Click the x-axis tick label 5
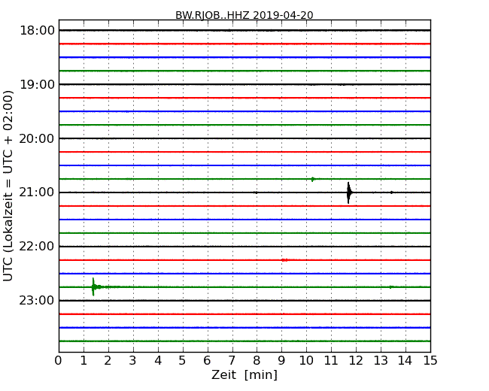489x391 pixels. point(182,361)
